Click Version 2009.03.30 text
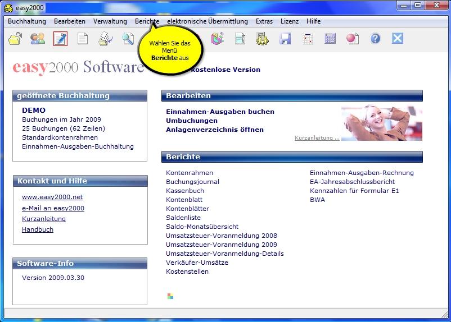The height and width of the screenshot is (322, 451). click(x=53, y=278)
